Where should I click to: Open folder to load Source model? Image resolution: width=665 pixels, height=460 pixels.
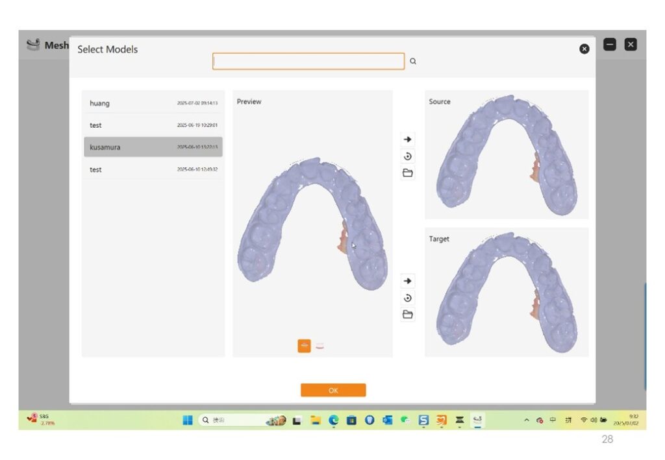pyautogui.click(x=408, y=173)
